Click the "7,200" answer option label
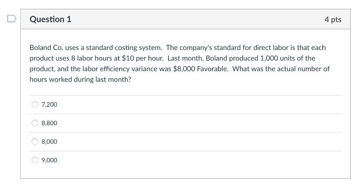This screenshot has width=360, height=188. coord(49,105)
